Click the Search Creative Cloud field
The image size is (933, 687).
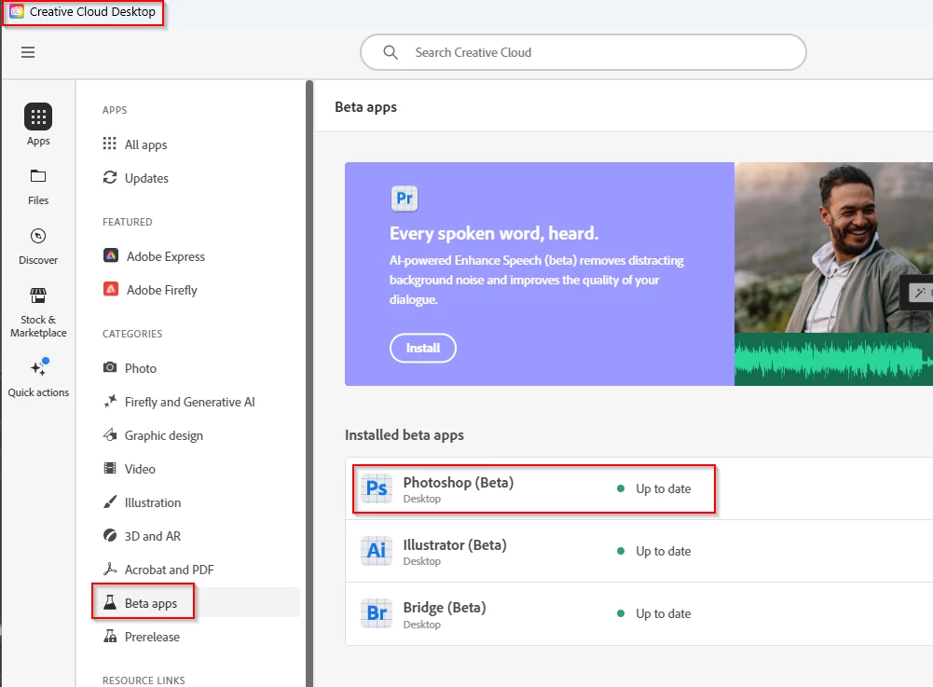[x=583, y=52]
